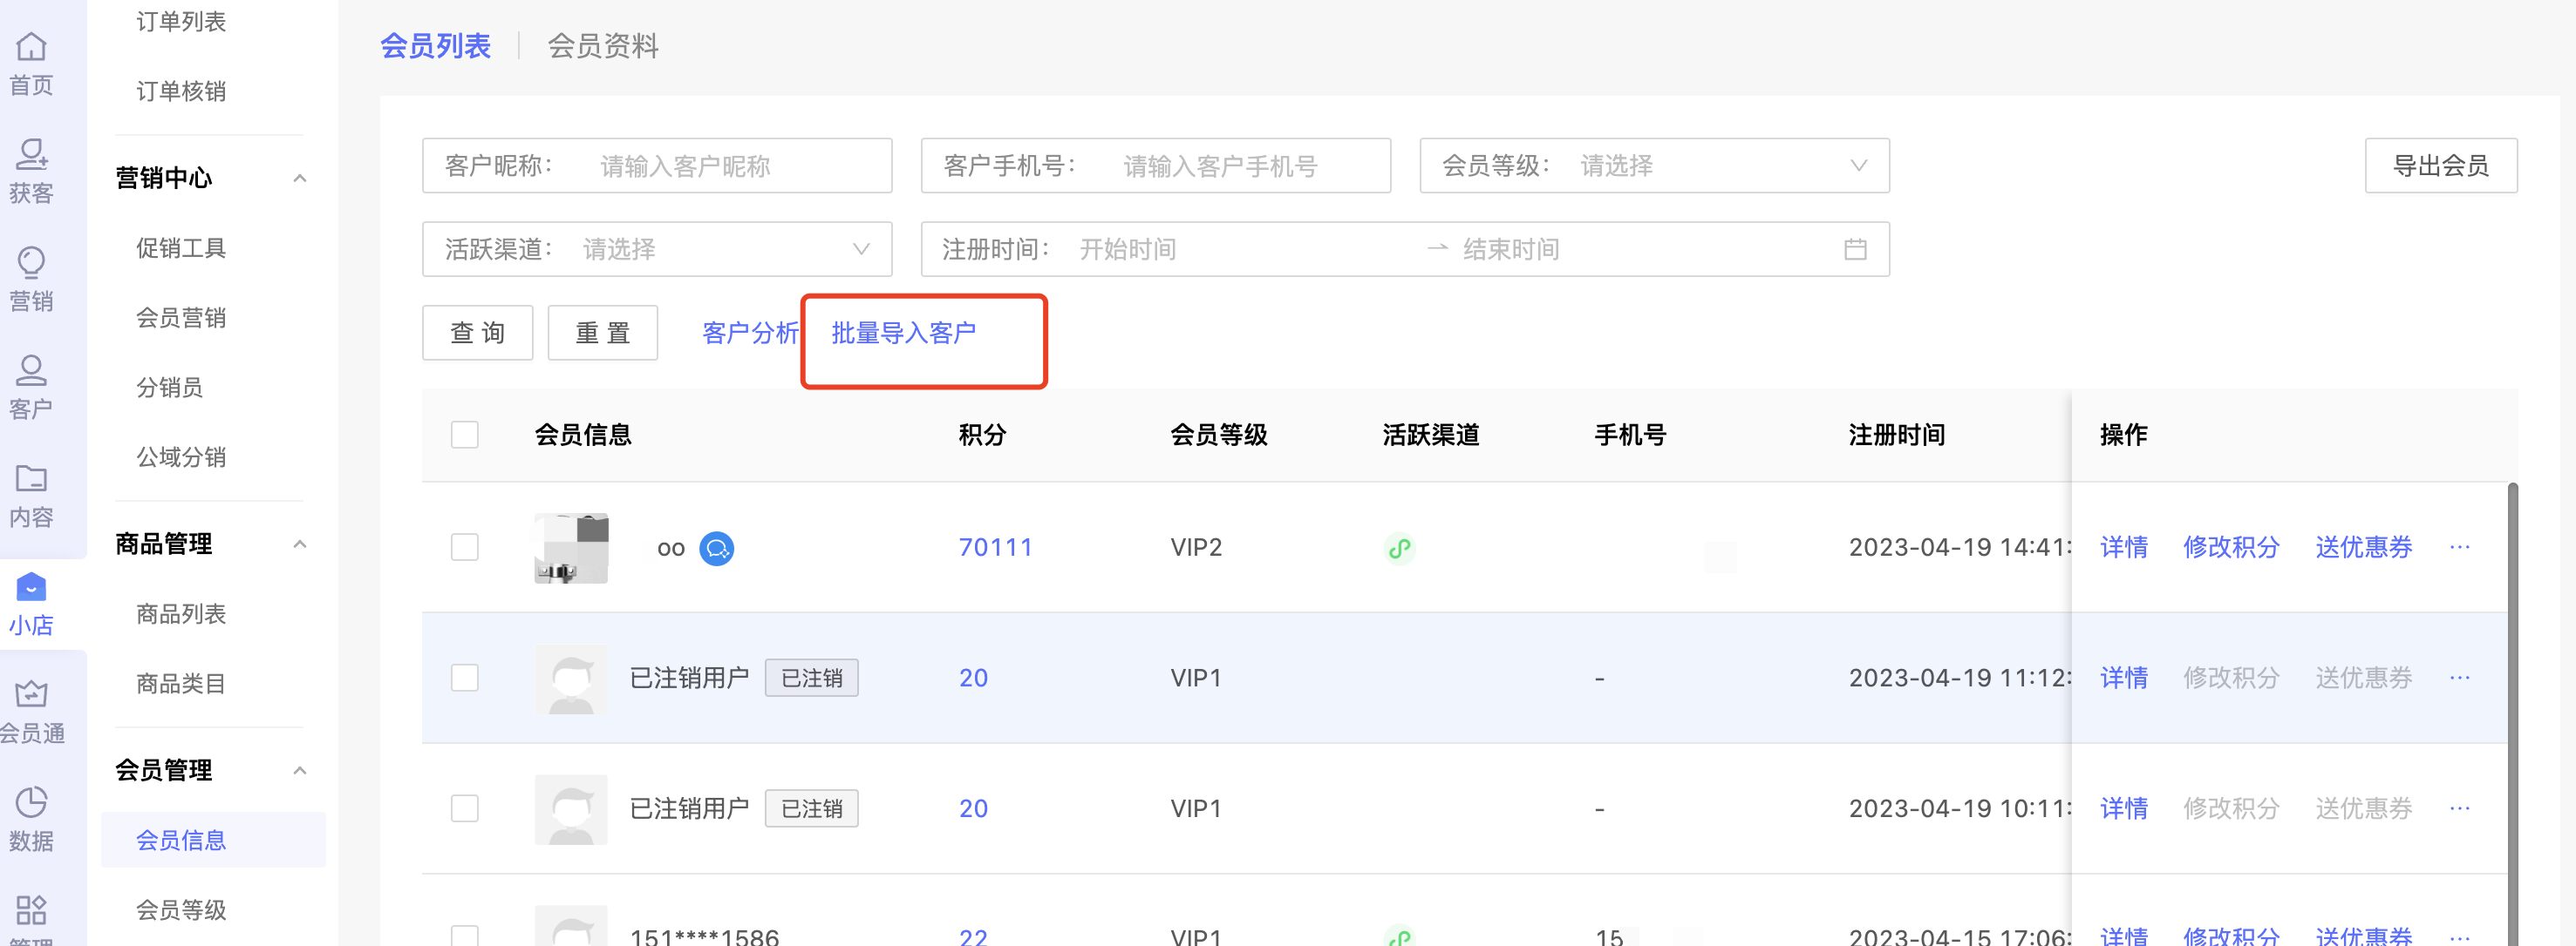Select 会员信息 in the side menu
This screenshot has height=946, width=2576.
click(213, 840)
